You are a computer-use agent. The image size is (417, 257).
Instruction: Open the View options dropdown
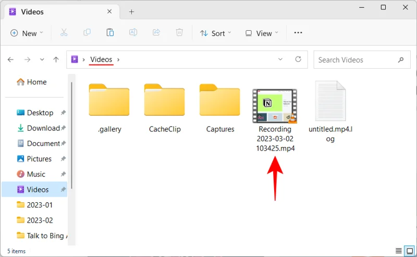point(262,33)
